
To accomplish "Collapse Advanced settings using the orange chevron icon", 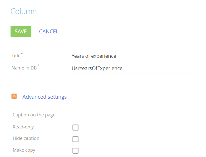I will (14, 97).
